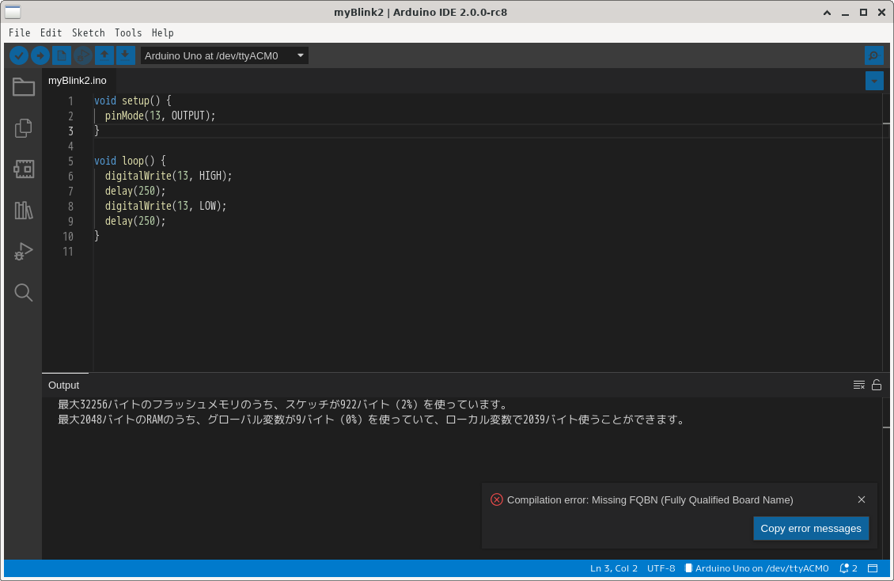Clear the Output panel contents
The width and height of the screenshot is (894, 581).
858,385
